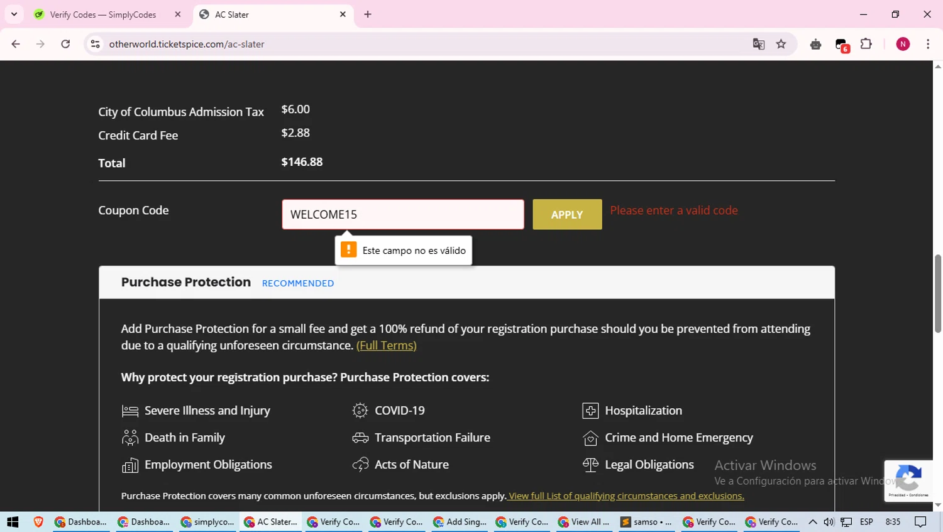943x532 pixels.
Task: Open the volume control in tray
Action: click(x=829, y=522)
